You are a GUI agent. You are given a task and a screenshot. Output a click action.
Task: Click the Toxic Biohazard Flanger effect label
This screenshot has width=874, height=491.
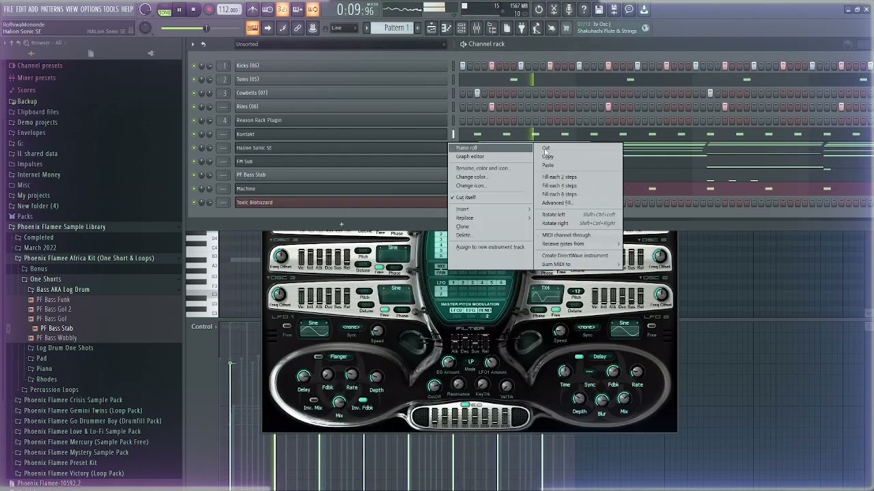pos(338,356)
